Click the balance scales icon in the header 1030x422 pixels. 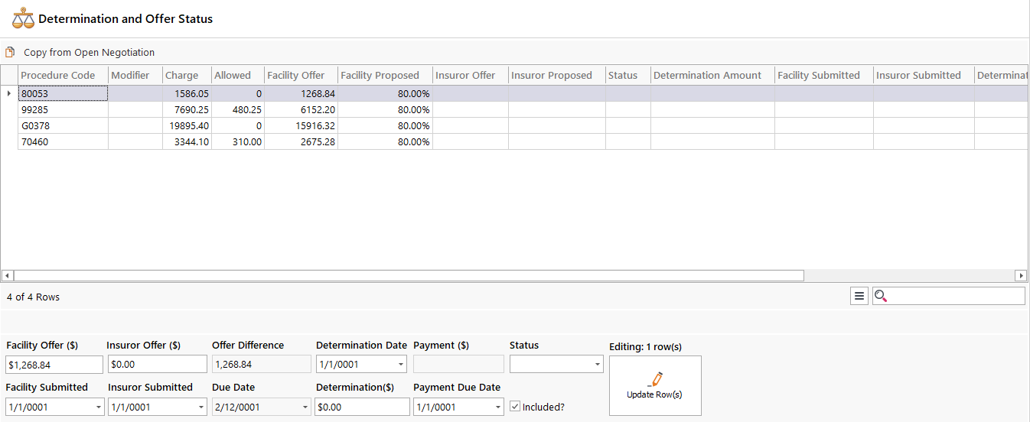click(23, 18)
